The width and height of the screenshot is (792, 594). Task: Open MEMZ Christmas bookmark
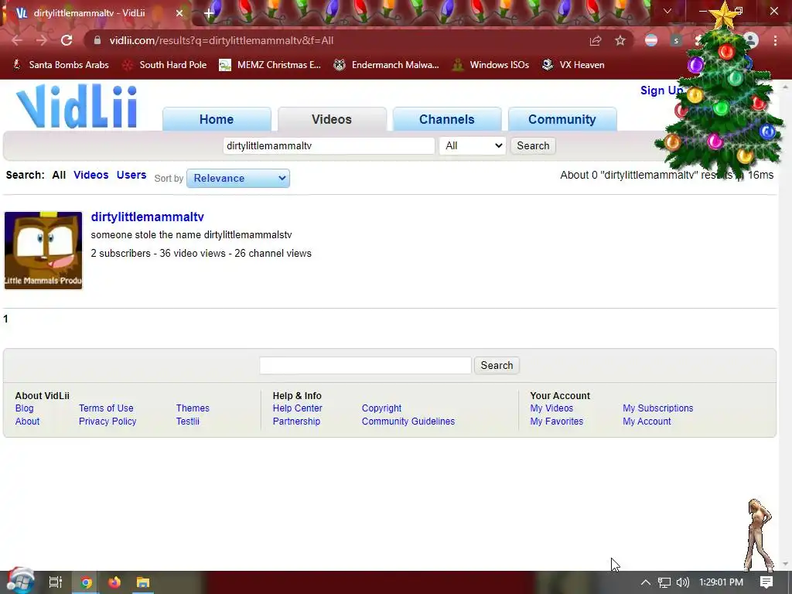click(x=270, y=65)
